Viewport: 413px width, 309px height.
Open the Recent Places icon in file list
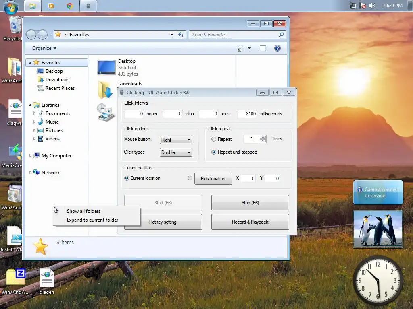[106, 112]
